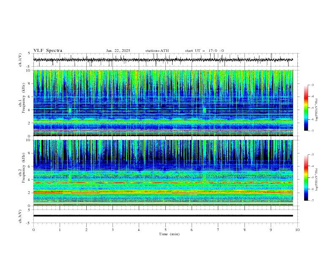Click the ch.2 spectrogram panel
Viewport: 335px width, 258px height.
tap(163, 173)
